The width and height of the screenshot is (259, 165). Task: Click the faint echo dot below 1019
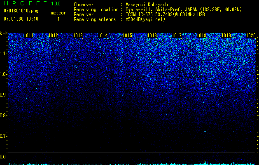[x=234, y=132]
